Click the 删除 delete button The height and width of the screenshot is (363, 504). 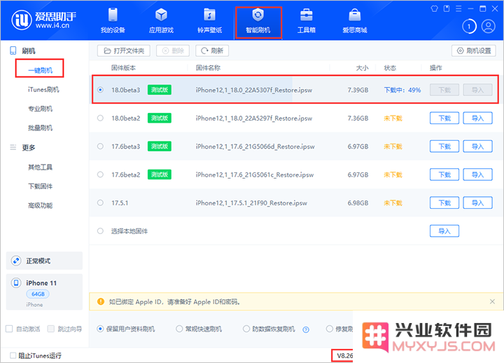click(173, 51)
